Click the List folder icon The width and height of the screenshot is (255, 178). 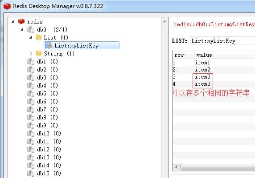point(38,37)
